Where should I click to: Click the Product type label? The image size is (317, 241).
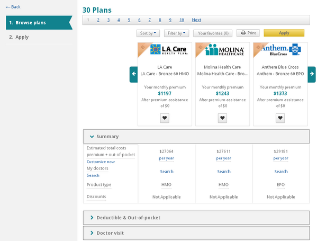[x=99, y=185]
